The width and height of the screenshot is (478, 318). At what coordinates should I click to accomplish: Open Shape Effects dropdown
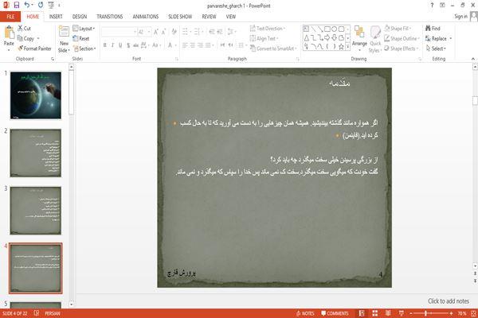coord(402,48)
